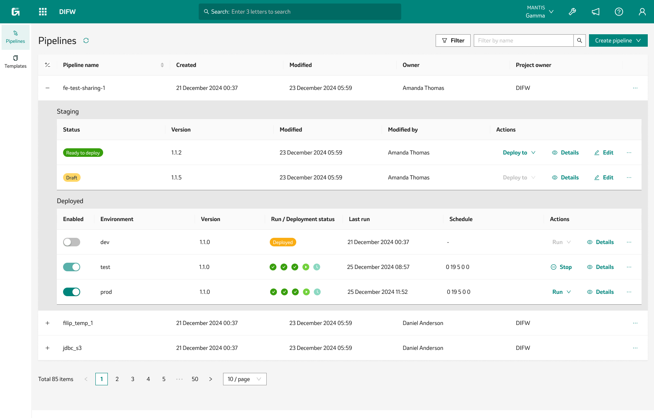Click the last clock status icon for prod
This screenshot has height=418, width=654.
tap(317, 292)
